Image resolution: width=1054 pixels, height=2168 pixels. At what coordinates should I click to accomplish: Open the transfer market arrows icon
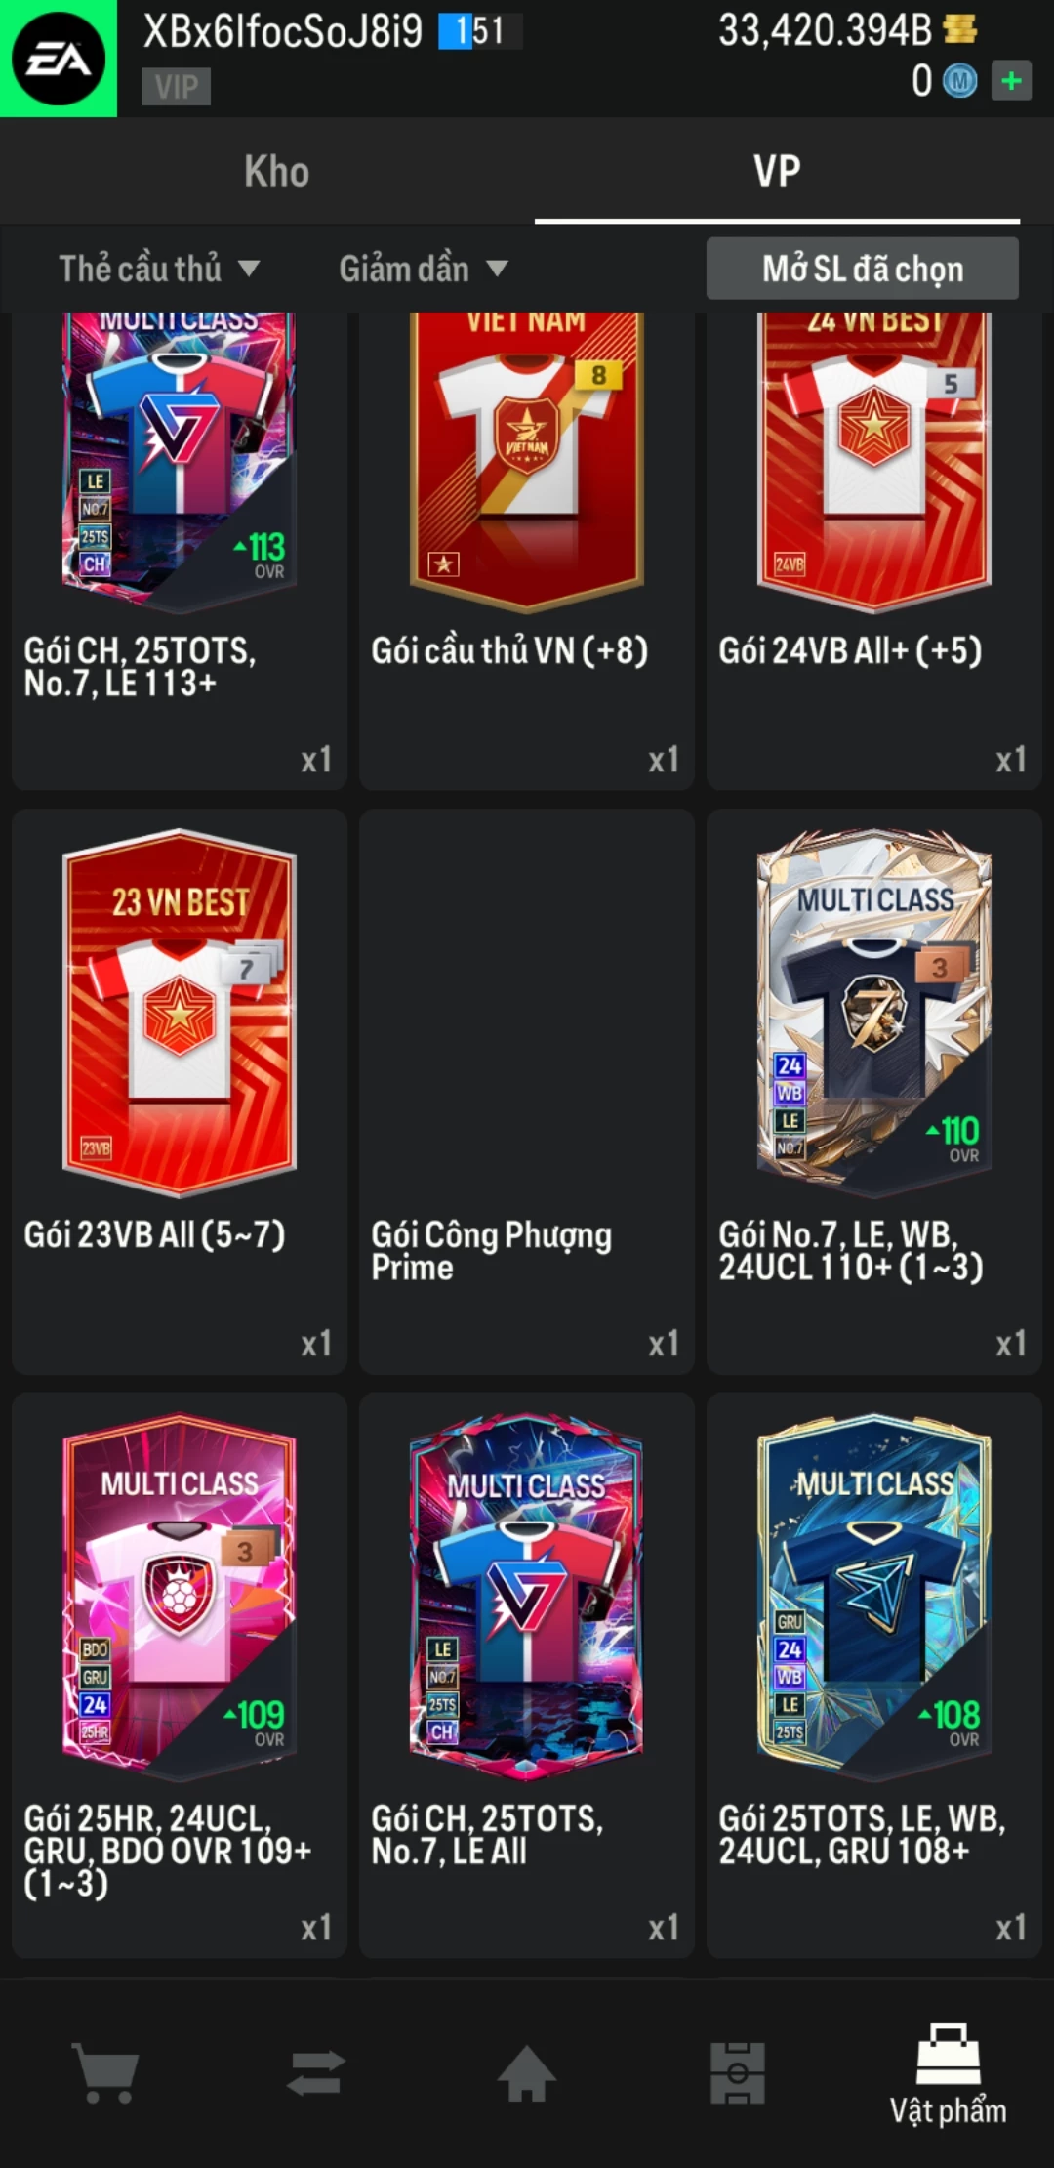click(x=316, y=2072)
